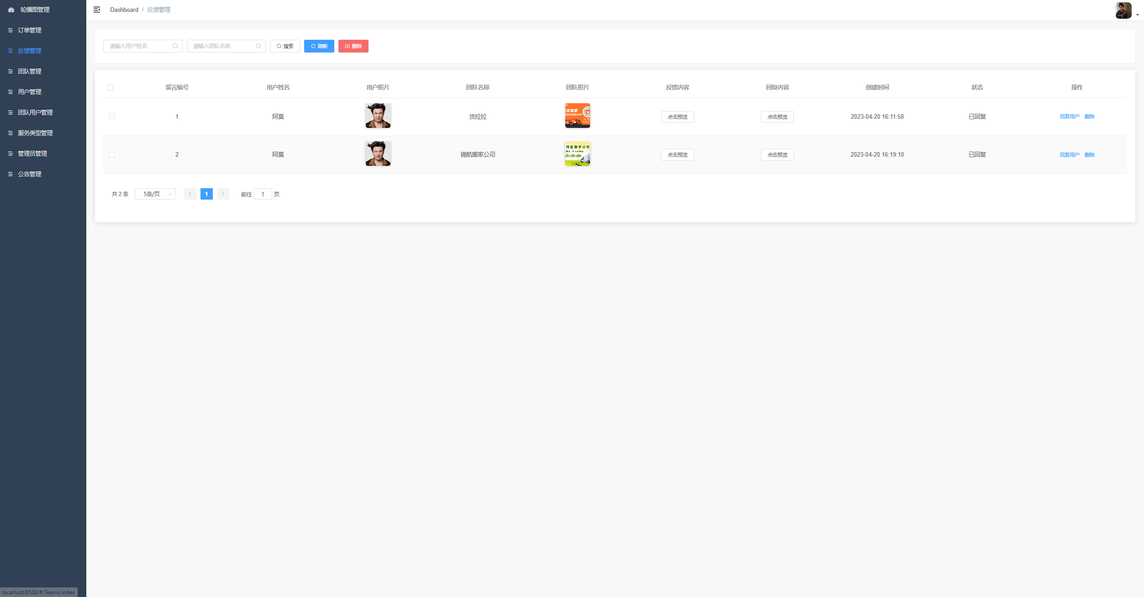Go to next page arrow in pagination
Viewport: 1144px width, 597px height.
point(223,194)
